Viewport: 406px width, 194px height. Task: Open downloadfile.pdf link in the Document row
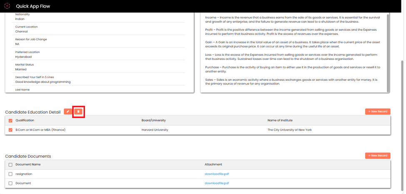pos(217,183)
